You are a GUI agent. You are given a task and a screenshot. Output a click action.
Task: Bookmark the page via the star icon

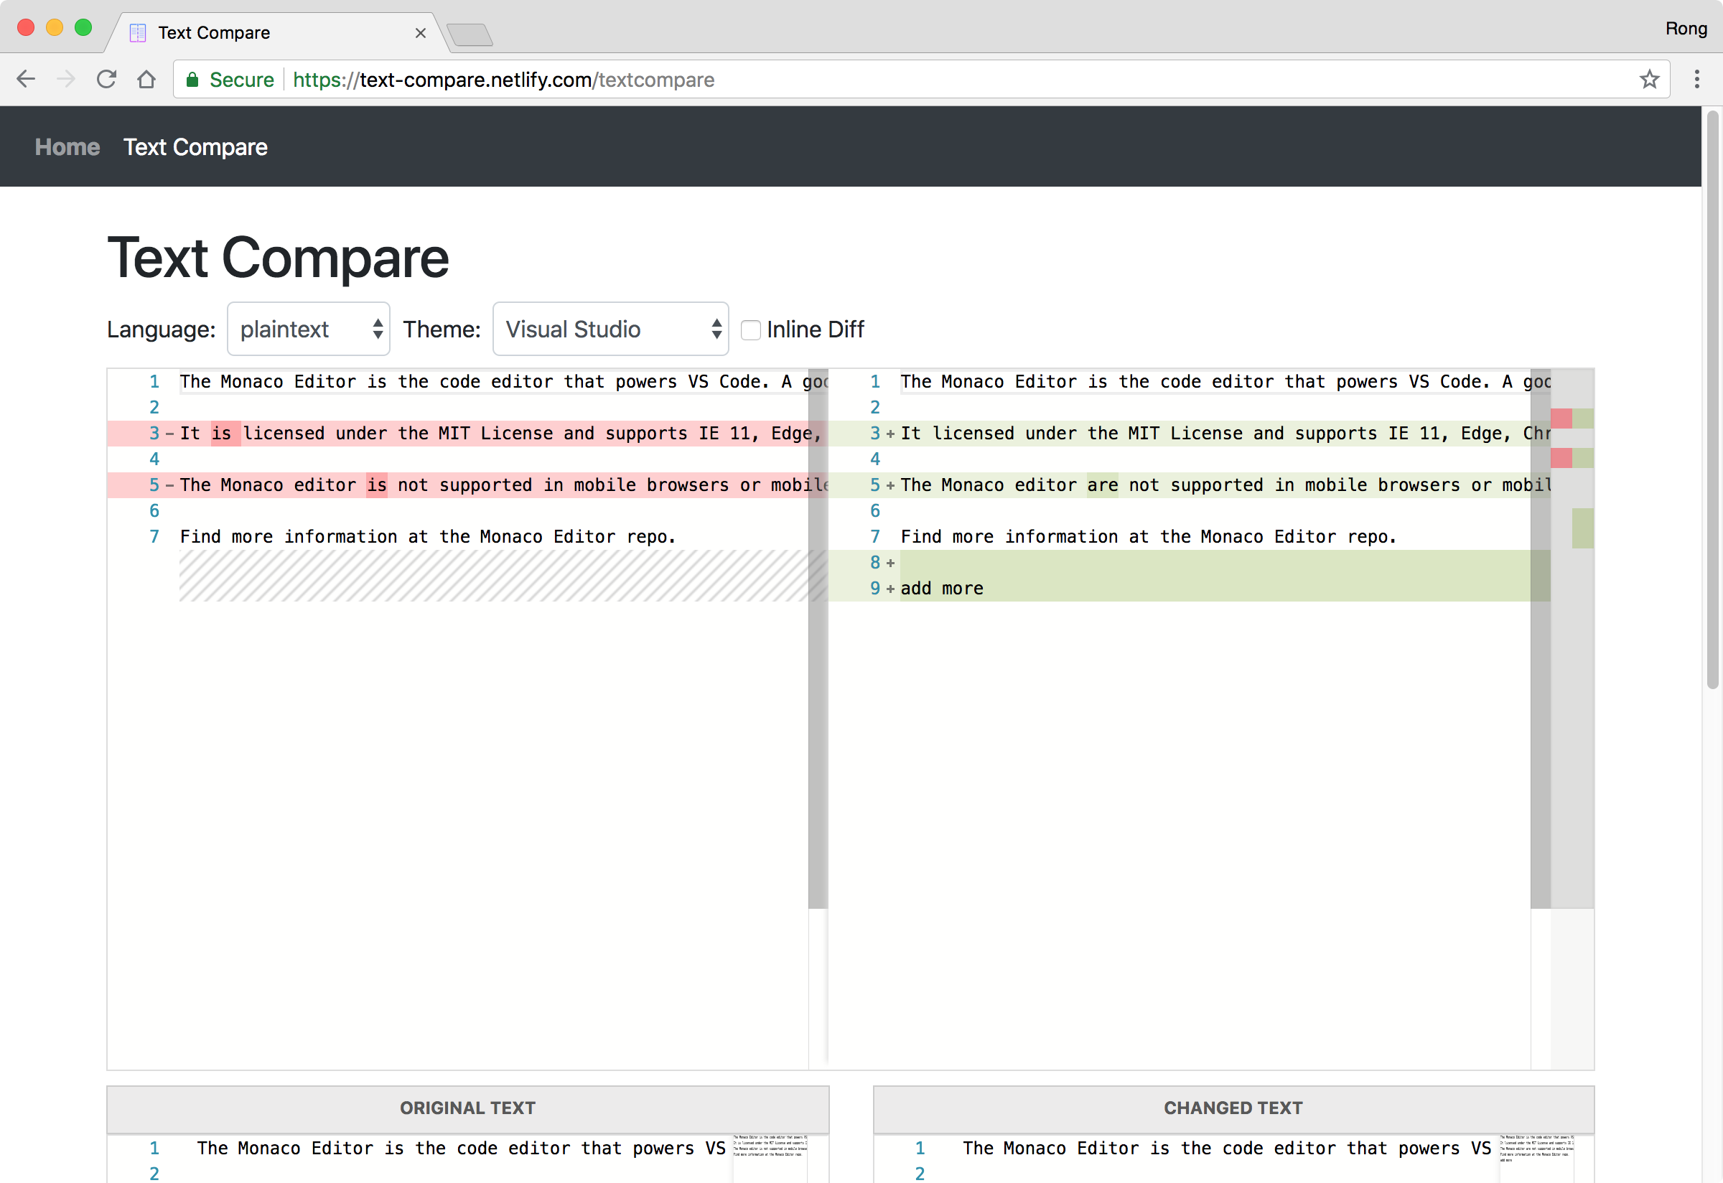click(x=1650, y=78)
